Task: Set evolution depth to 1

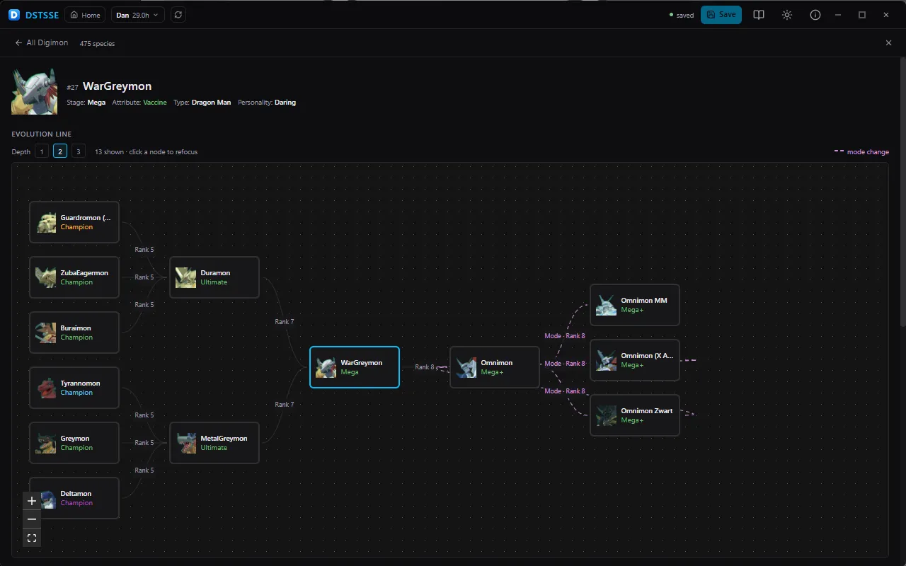Action: pyautogui.click(x=42, y=151)
